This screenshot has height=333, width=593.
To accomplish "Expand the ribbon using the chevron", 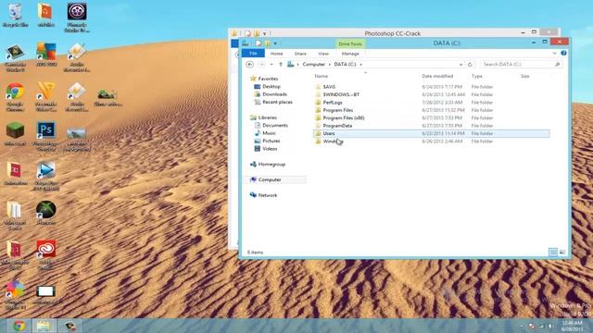I will point(554,54).
